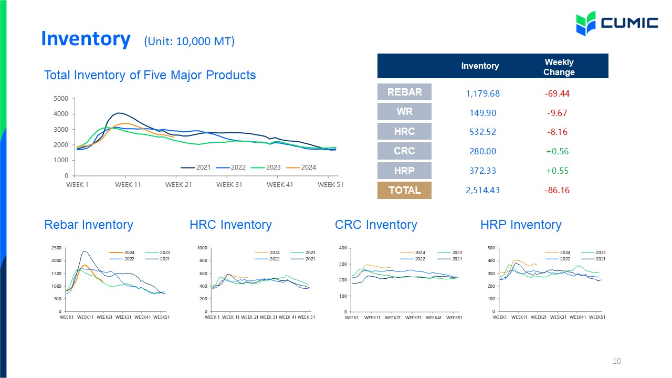Click the rebar inventory value 1,179.68
This screenshot has height=378, width=672.
point(482,93)
